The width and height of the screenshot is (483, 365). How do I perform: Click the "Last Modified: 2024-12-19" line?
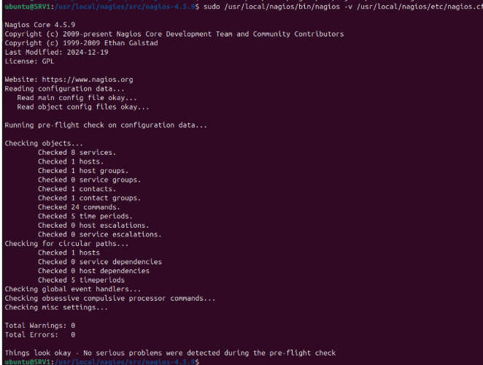click(x=56, y=53)
